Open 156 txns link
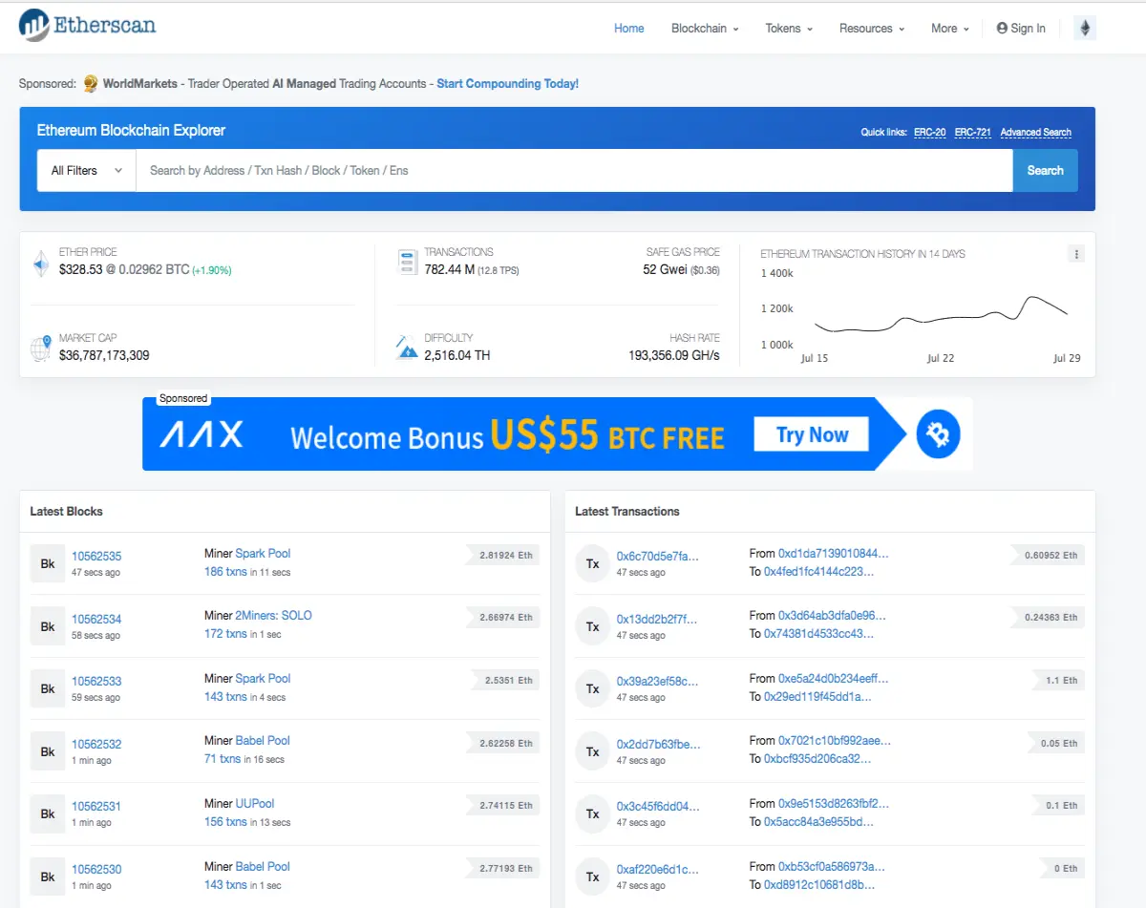This screenshot has width=1146, height=908. pos(225,822)
